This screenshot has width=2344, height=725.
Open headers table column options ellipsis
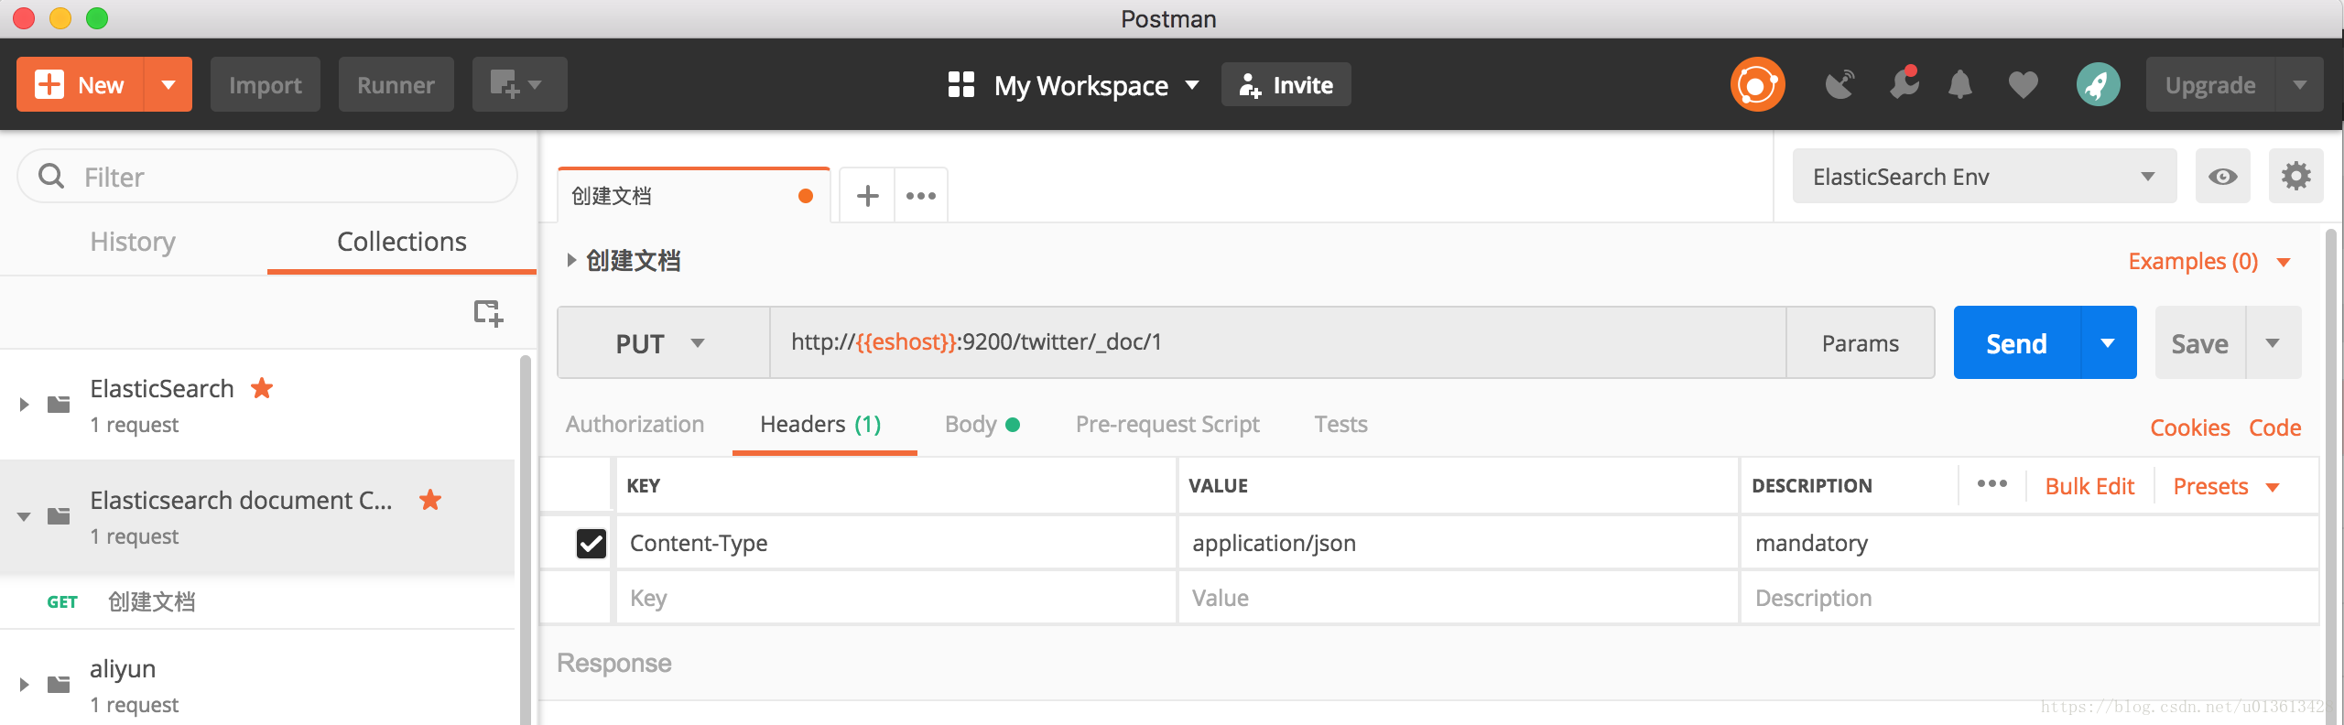pos(1991,484)
